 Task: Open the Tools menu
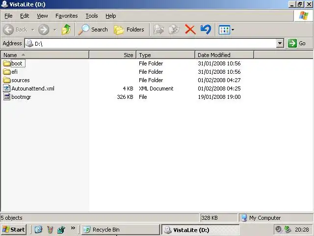coord(92,16)
